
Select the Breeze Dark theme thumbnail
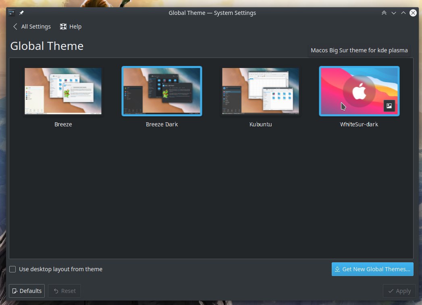162,91
